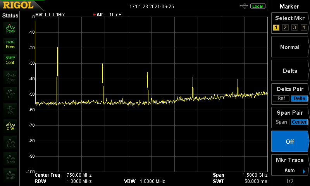The width and height of the screenshot is (310, 186).
Task: Click the Corr correction status icon
Action: [x=10, y=77]
